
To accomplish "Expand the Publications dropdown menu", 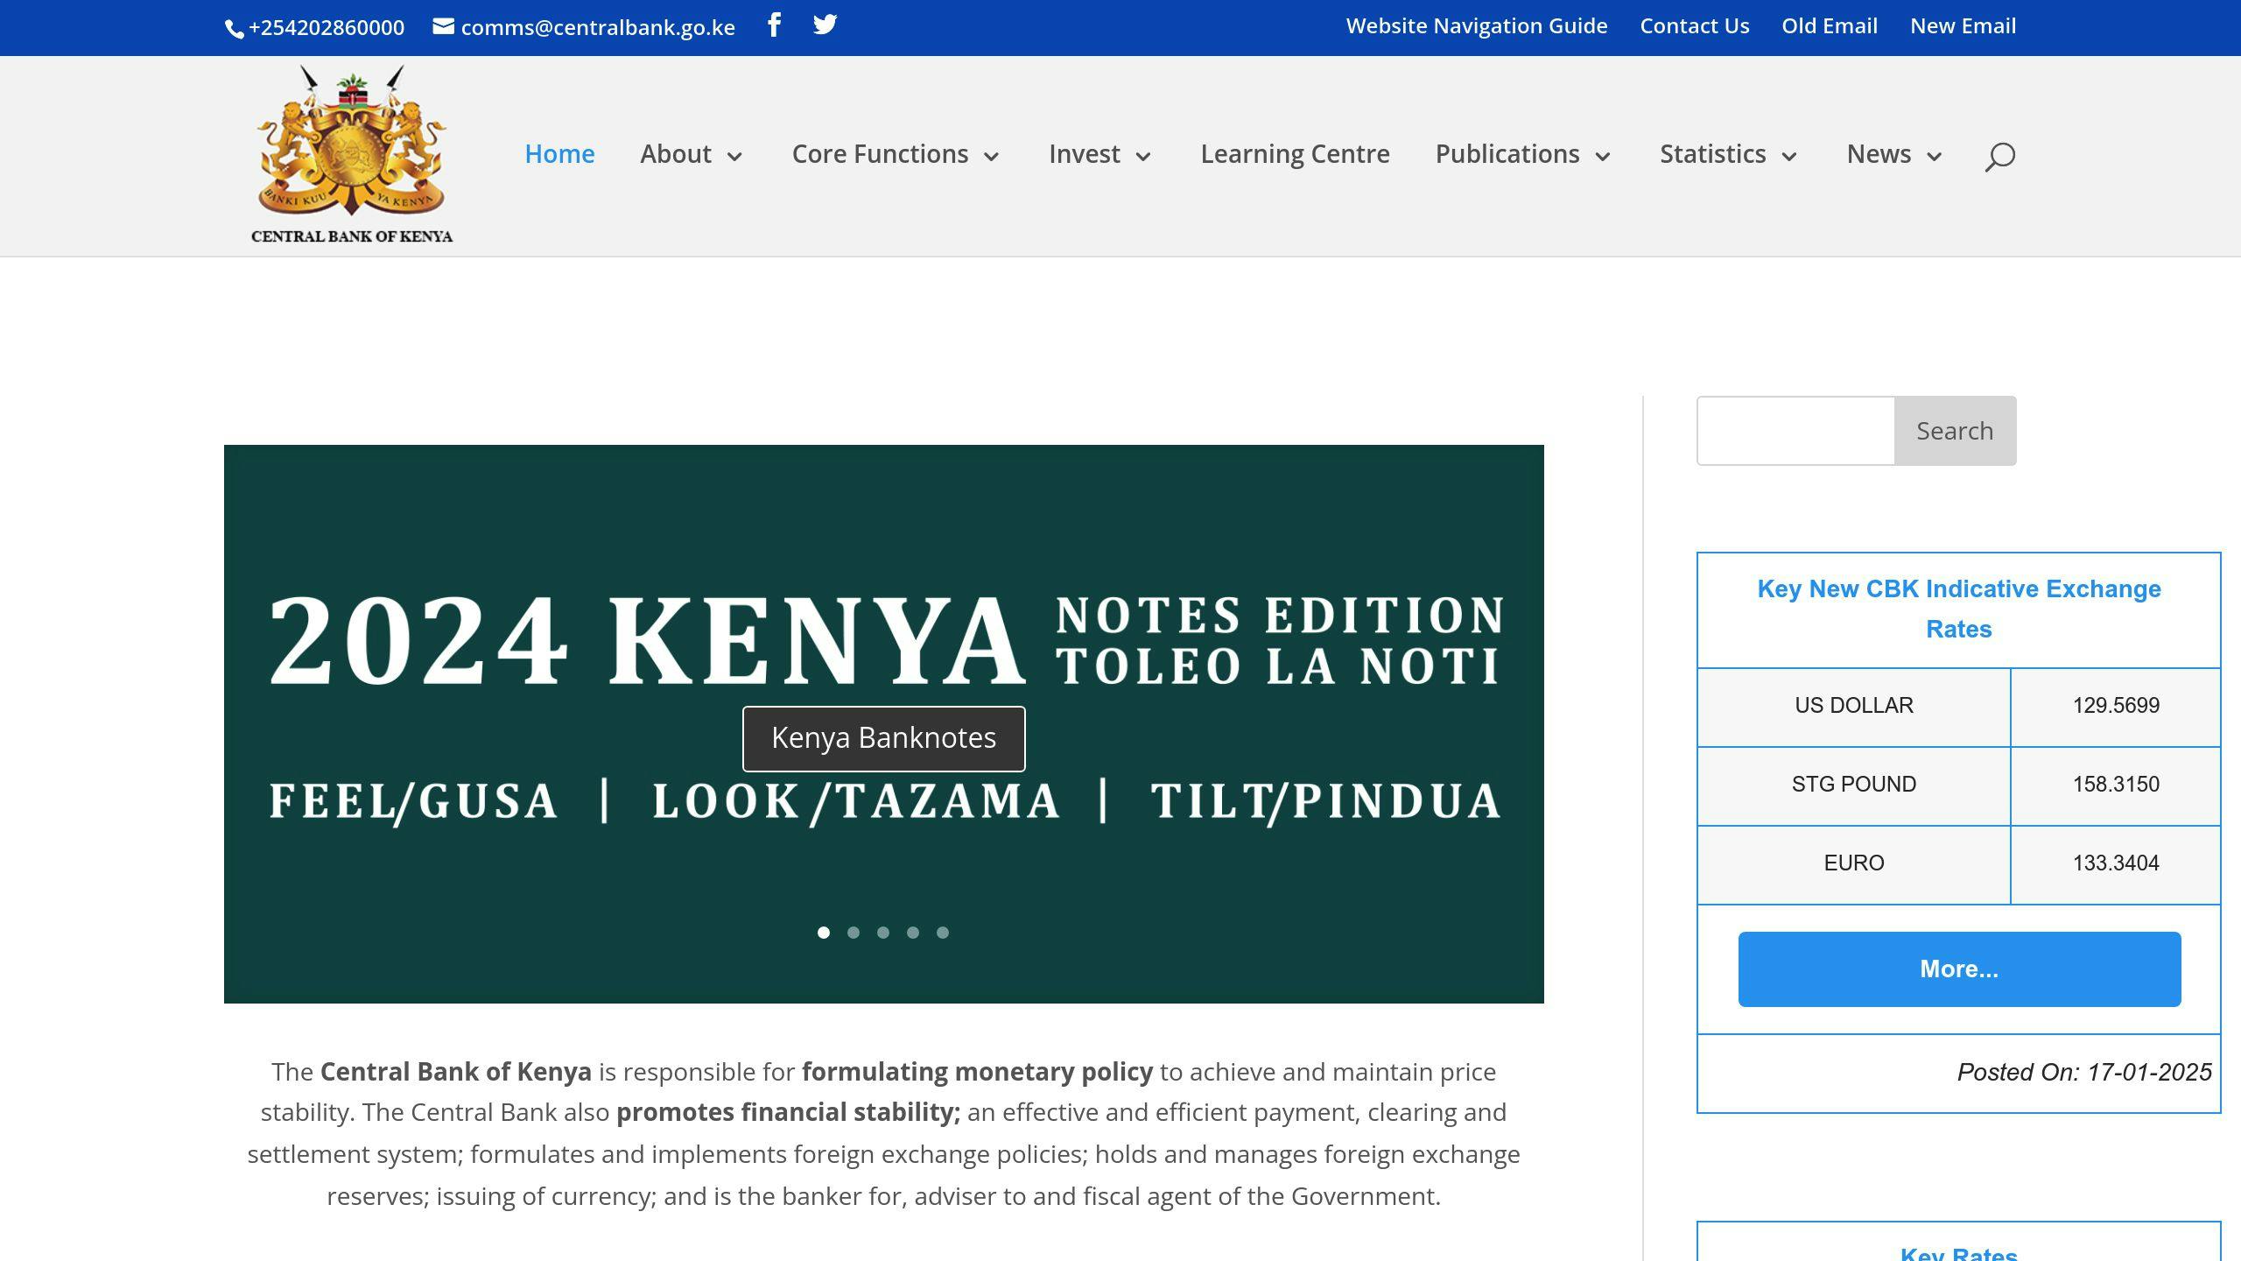I will 1507,154.
